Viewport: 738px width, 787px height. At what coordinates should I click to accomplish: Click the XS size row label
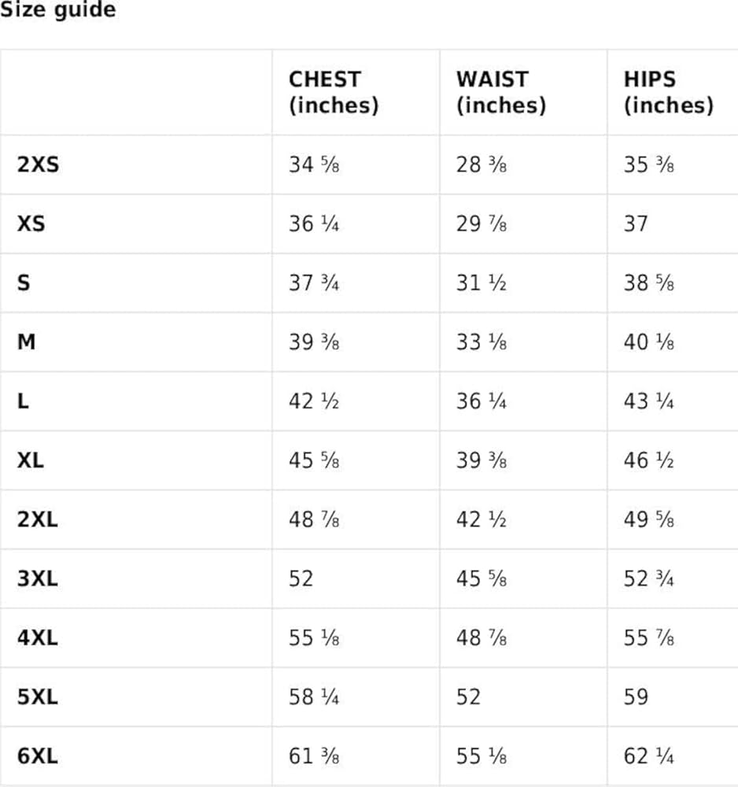[31, 224]
